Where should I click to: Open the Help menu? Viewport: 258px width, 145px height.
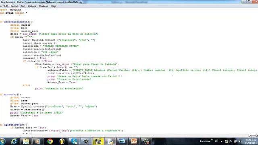53,6
